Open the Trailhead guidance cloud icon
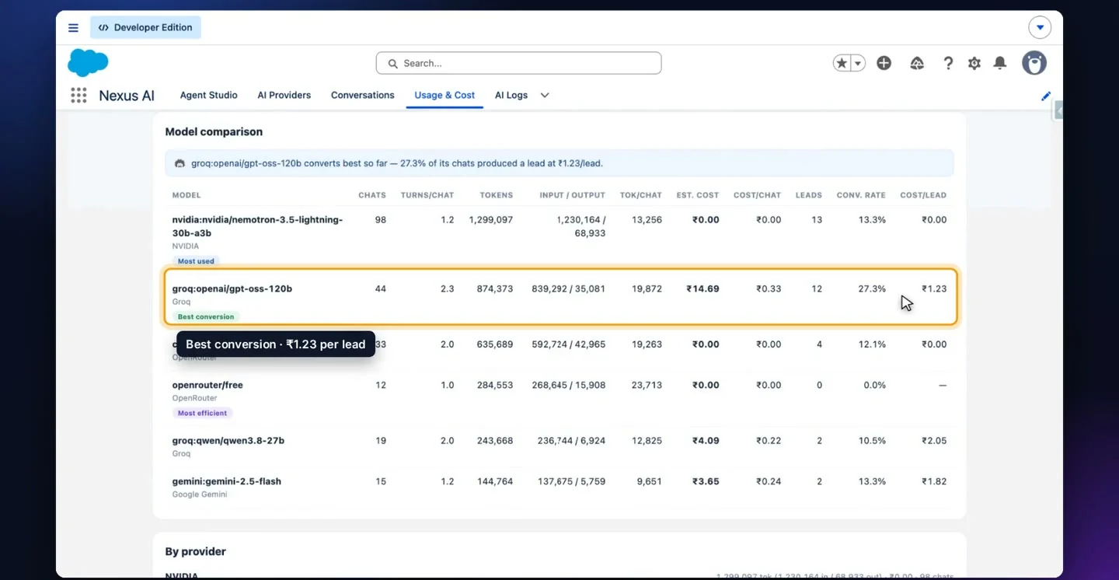Viewport: 1119px width, 580px height. pyautogui.click(x=917, y=63)
